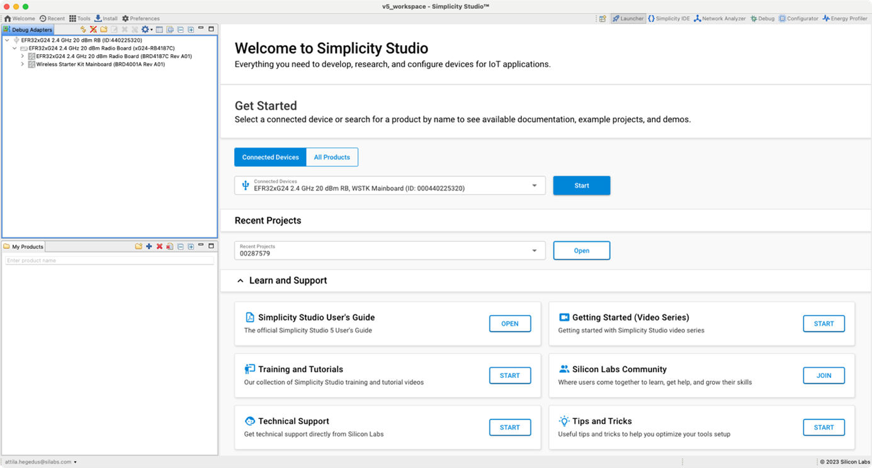
Task: Expand the Wireless Starter Kit Mainboard item
Action: click(23, 64)
